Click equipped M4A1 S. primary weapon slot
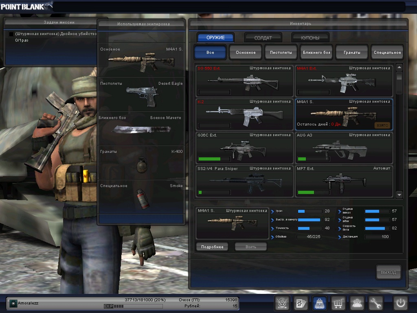Screen dimensions: 417x313 pyautogui.click(x=141, y=60)
